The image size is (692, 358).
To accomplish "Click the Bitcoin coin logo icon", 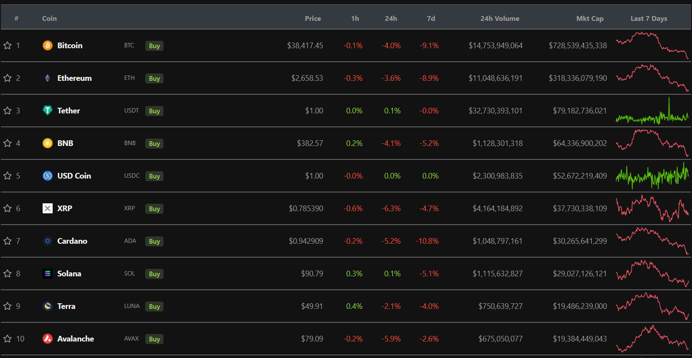I will tap(47, 46).
